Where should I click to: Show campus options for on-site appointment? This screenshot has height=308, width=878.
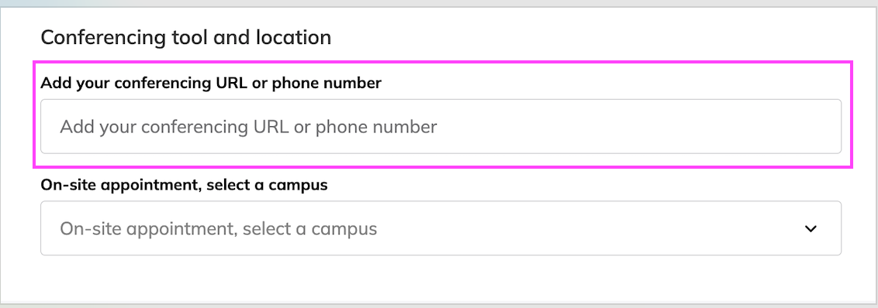point(441,228)
